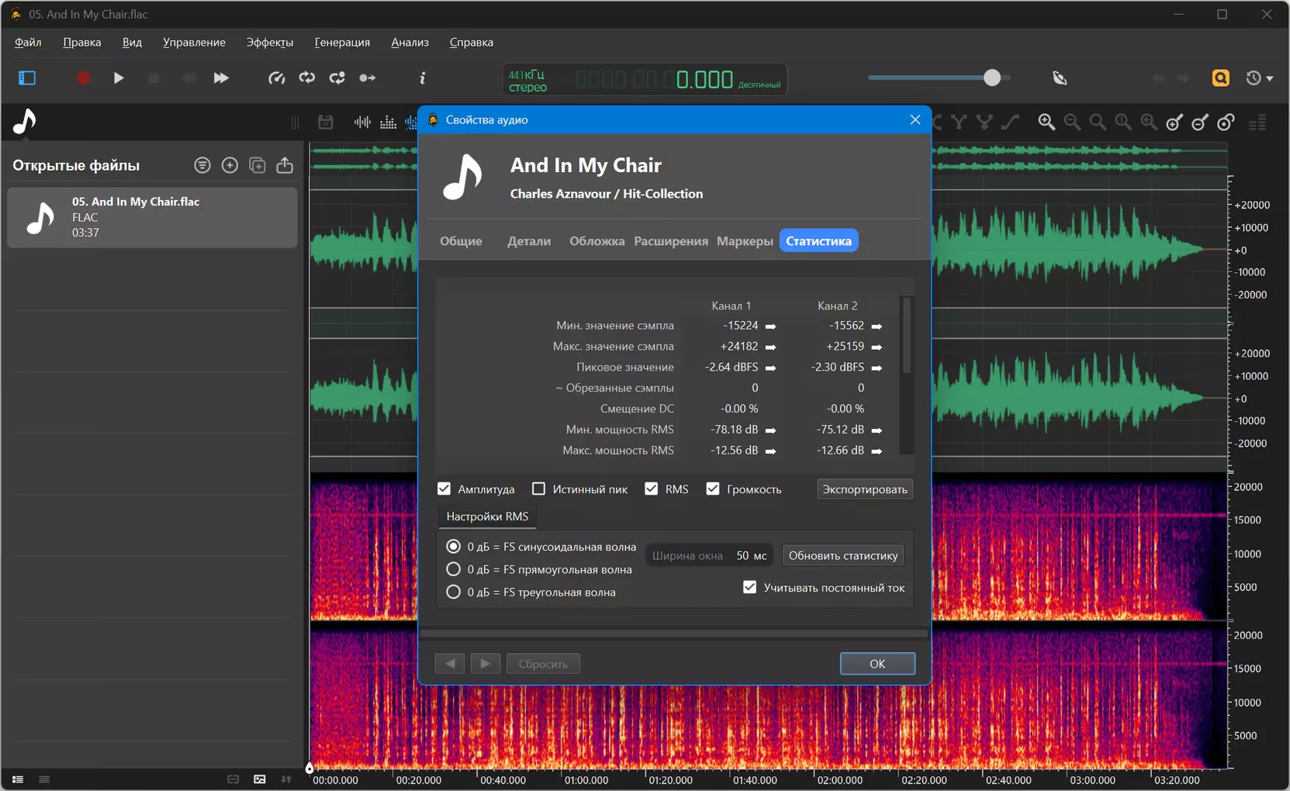Click the dot-with-arrow icon in the playback toolbar

[x=368, y=78]
